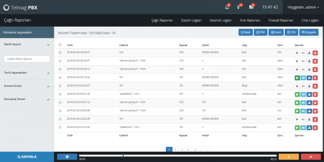The image size is (324, 162).
Task: Delete the 2016-03-06 08:09:07 record
Action: pos(315,53)
